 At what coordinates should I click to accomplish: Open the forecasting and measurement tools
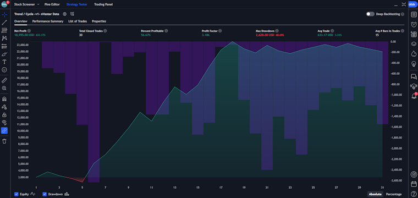coord(4,46)
